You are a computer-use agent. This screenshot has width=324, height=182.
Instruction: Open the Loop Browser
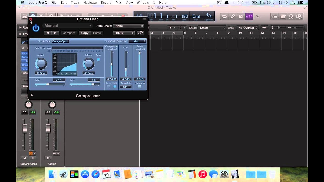point(291,17)
